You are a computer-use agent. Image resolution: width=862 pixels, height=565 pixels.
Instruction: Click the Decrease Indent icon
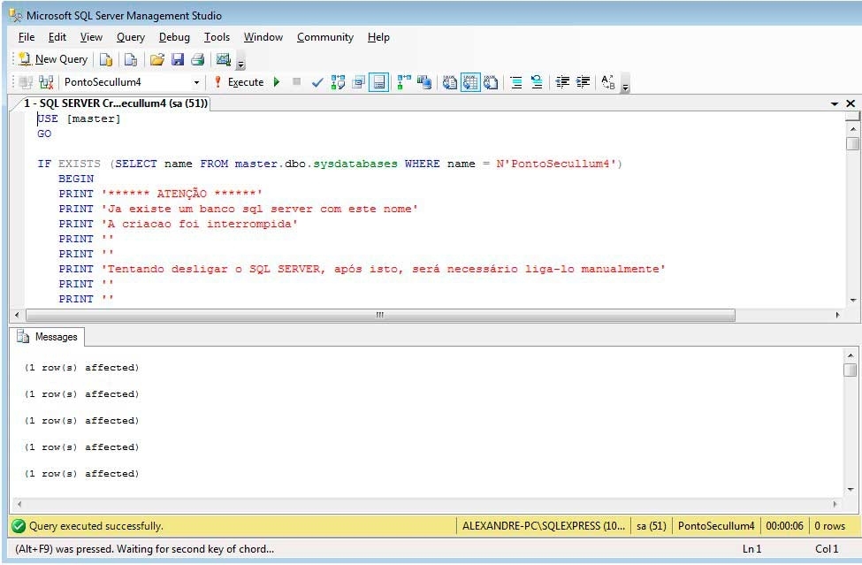click(x=562, y=82)
